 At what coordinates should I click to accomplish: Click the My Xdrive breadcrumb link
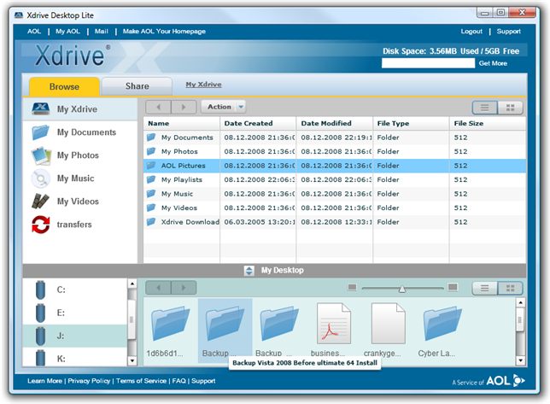click(203, 85)
